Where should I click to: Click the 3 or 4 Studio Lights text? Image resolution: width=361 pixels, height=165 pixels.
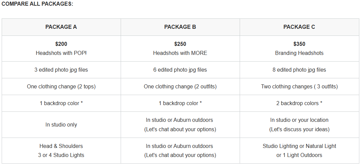(61, 155)
